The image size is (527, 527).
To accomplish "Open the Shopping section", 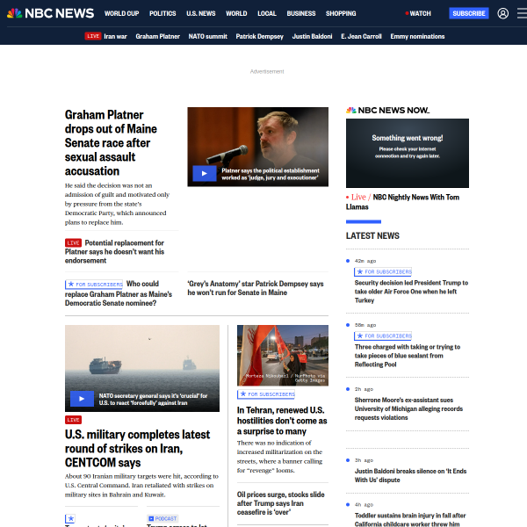I will (x=341, y=13).
